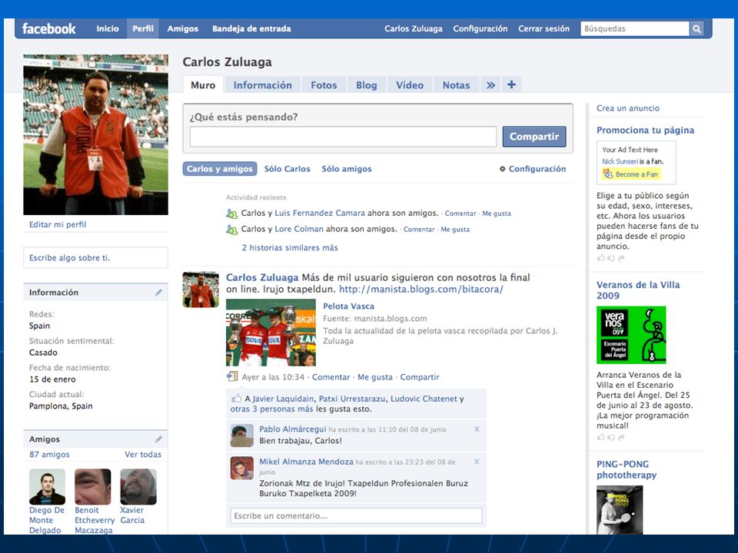Click Comentar under the Pelota Vasca post
The image size is (738, 553).
point(331,377)
